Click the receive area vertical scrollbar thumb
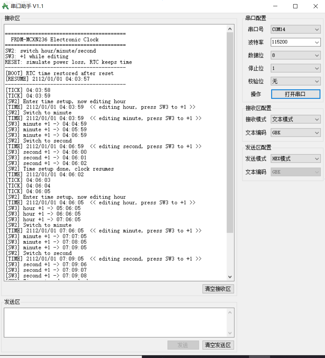The image size is (325, 358). (230, 132)
